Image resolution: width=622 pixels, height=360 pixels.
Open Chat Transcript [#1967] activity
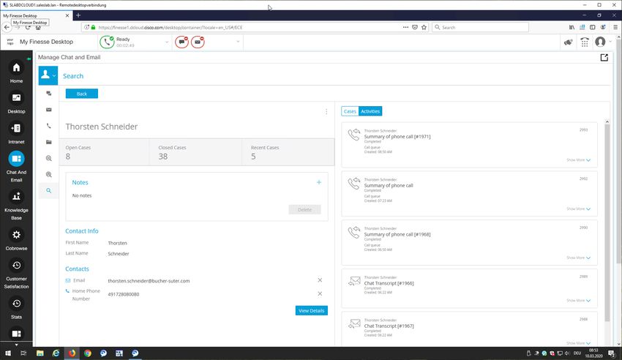coord(389,326)
